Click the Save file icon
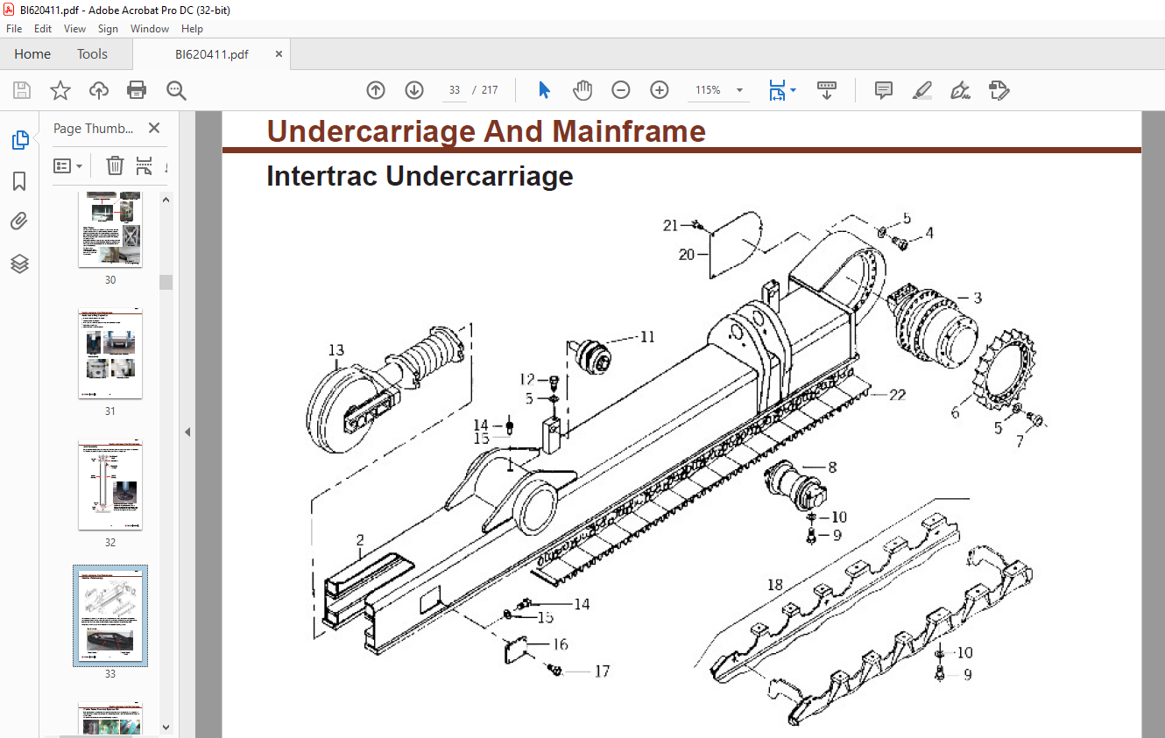1165x738 pixels. (x=22, y=90)
